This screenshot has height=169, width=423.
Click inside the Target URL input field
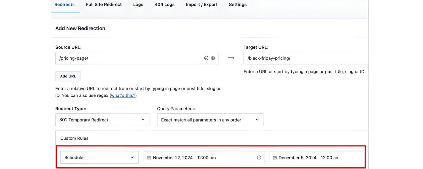click(x=305, y=58)
